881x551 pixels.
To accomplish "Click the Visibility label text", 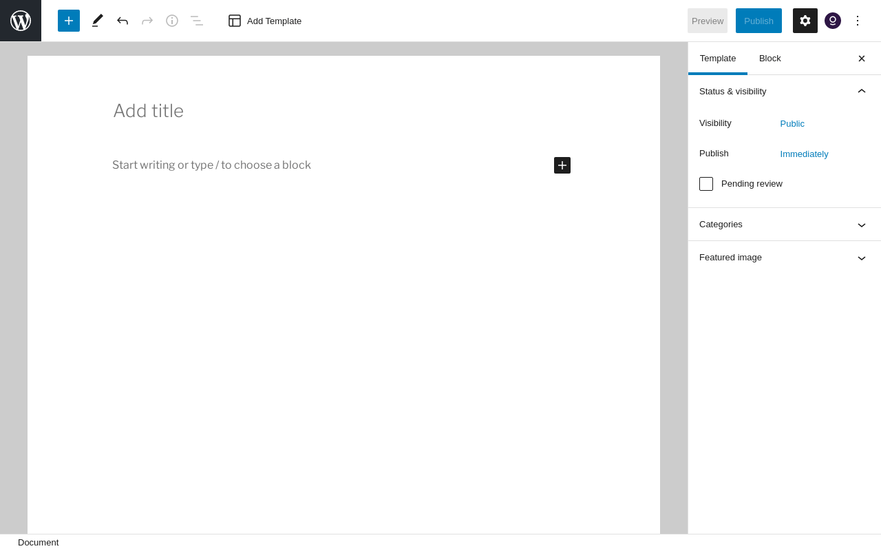I will click(715, 123).
